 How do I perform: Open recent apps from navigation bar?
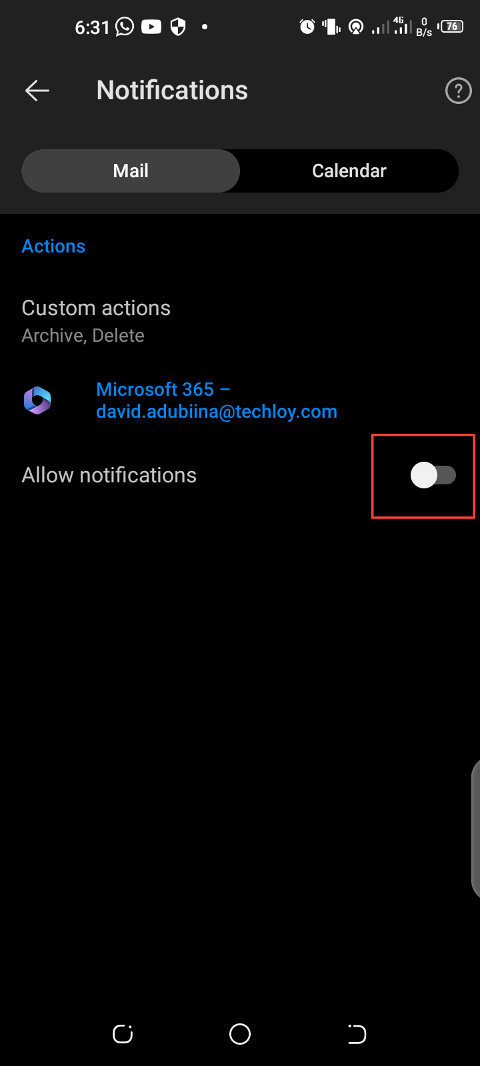[123, 1034]
